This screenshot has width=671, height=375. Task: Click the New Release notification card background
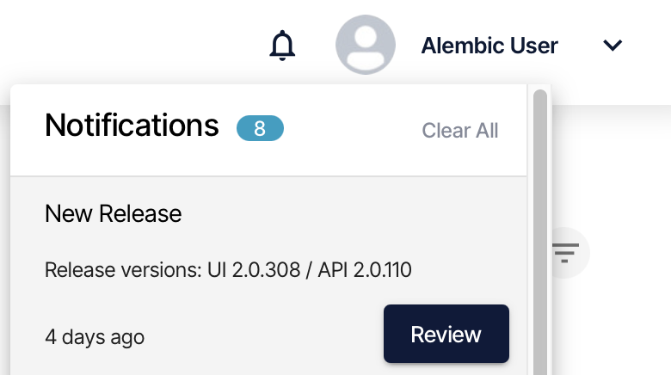268,276
